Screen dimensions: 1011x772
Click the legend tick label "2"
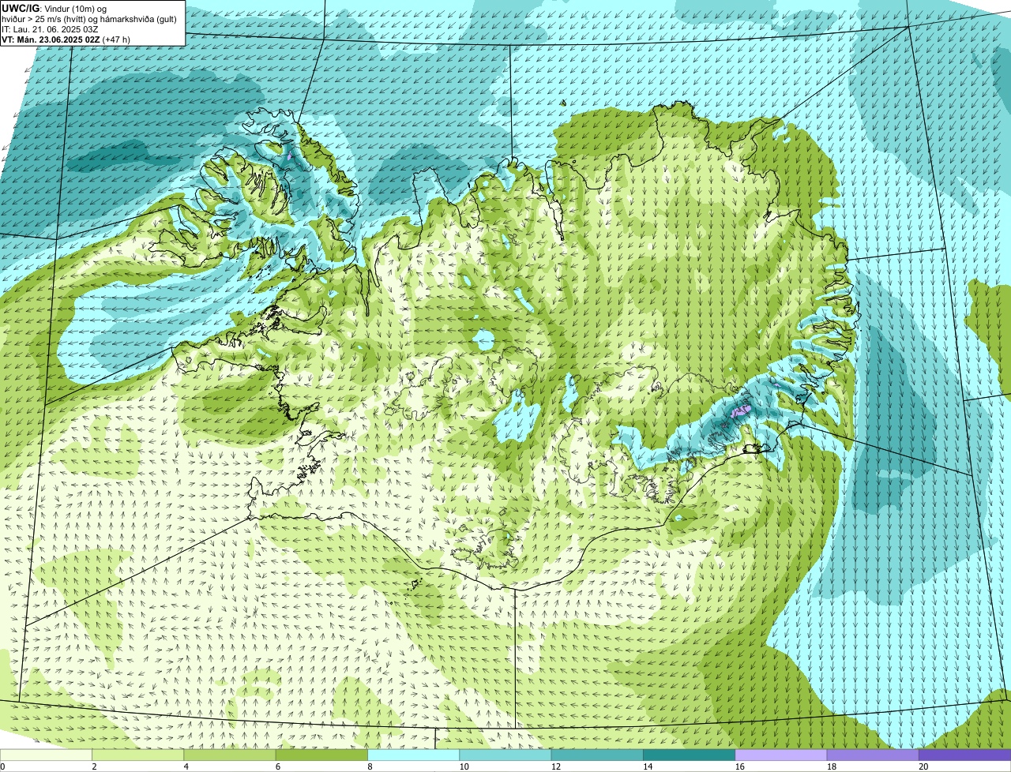click(94, 766)
